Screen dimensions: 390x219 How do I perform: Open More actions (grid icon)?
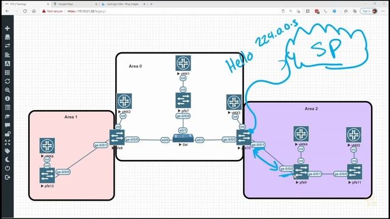point(7,72)
